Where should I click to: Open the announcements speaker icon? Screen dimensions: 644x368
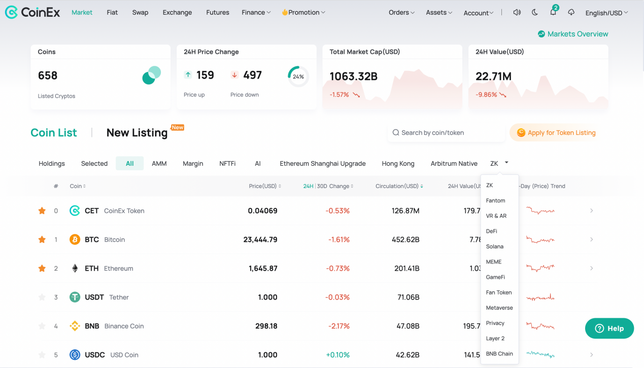tap(517, 13)
